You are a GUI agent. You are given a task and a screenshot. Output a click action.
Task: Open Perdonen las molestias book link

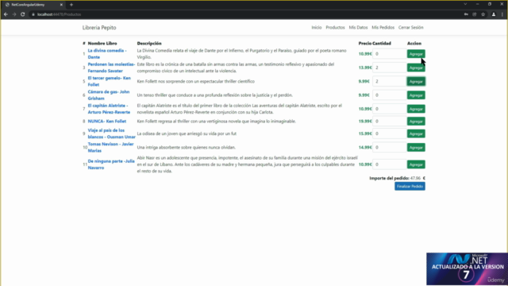pos(111,68)
